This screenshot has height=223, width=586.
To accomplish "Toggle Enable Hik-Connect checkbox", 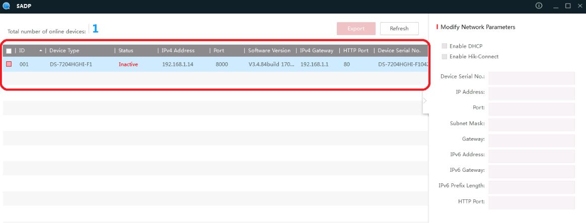I will pos(445,57).
